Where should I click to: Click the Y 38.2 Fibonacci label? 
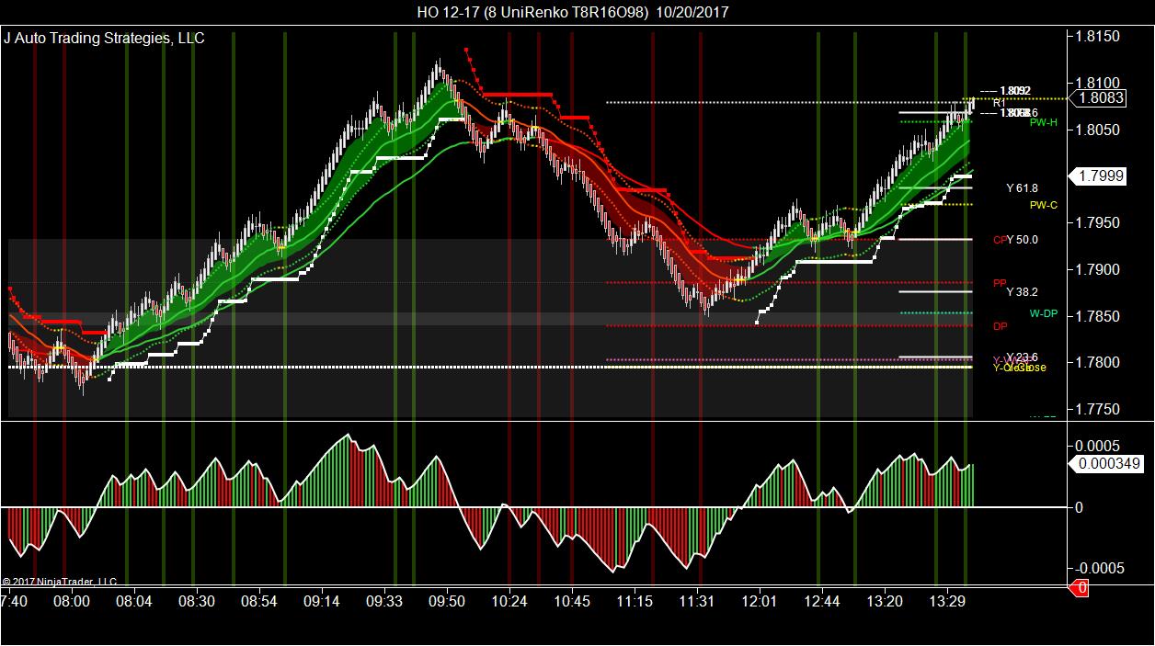1022,292
